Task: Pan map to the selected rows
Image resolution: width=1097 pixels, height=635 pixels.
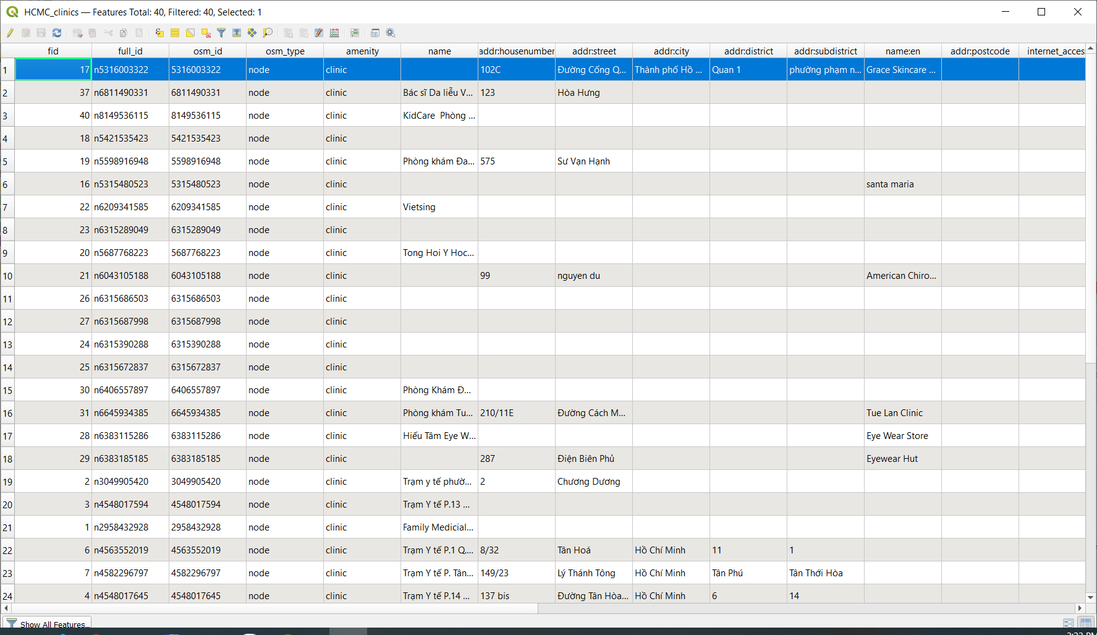Action: coord(252,33)
